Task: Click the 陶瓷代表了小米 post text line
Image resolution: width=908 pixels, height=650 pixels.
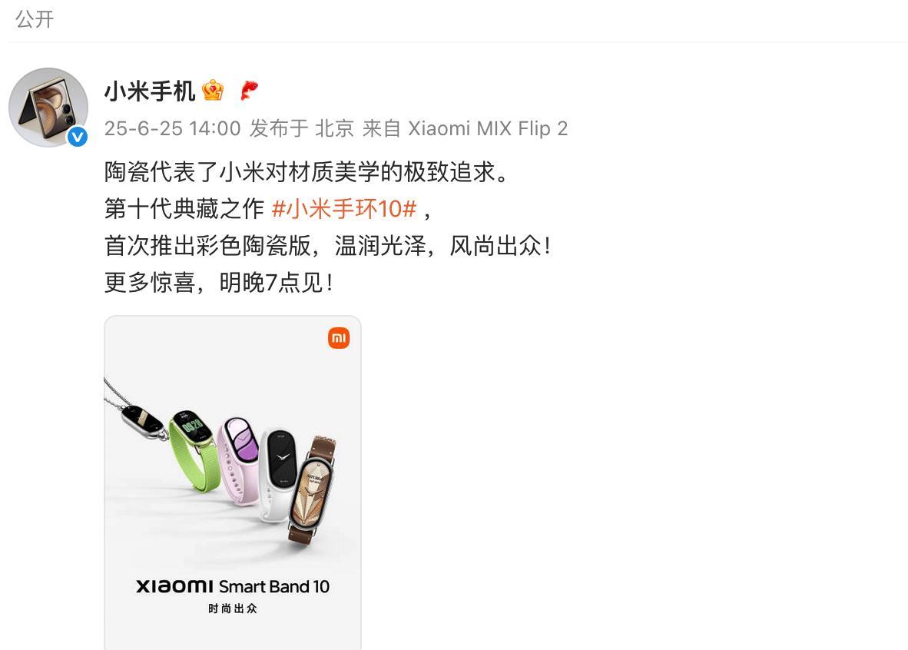Action: (x=307, y=171)
